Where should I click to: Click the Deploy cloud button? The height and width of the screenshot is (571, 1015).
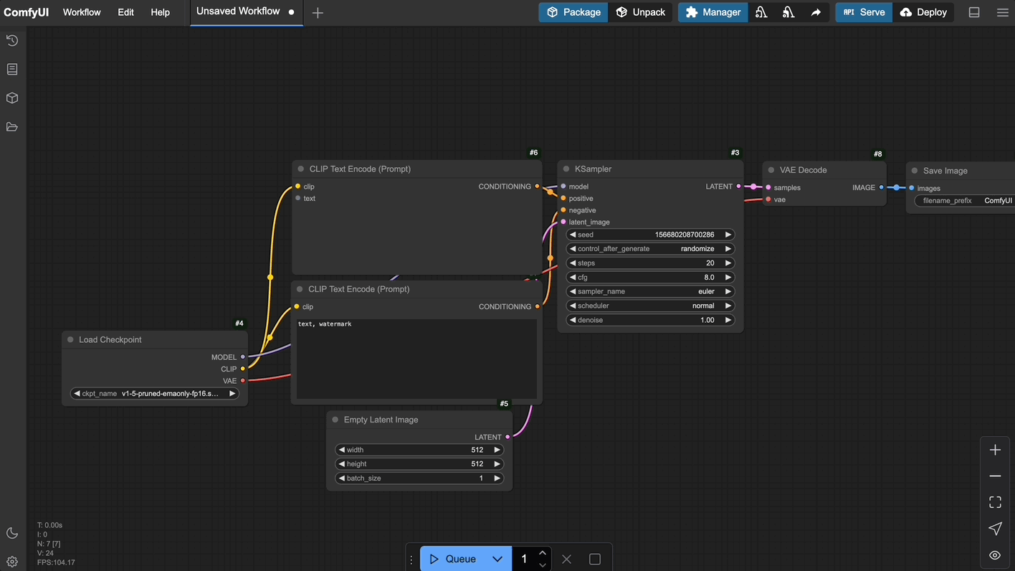[x=923, y=12]
